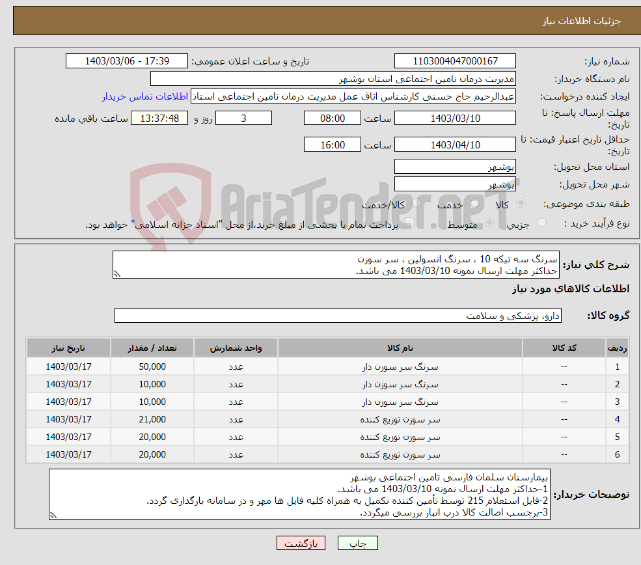Image resolution: width=641 pixels, height=565 pixels.
Task: Click the جزئیات اطلاعات نیاز page title
Action: pyautogui.click(x=582, y=21)
